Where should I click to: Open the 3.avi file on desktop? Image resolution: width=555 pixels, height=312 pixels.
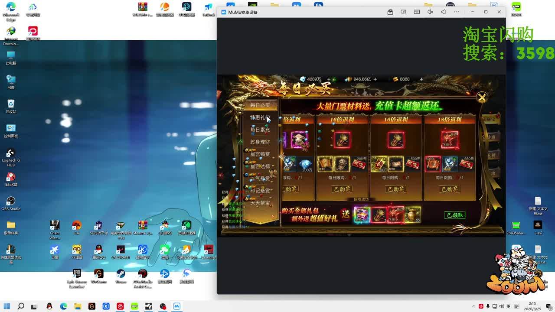click(538, 228)
